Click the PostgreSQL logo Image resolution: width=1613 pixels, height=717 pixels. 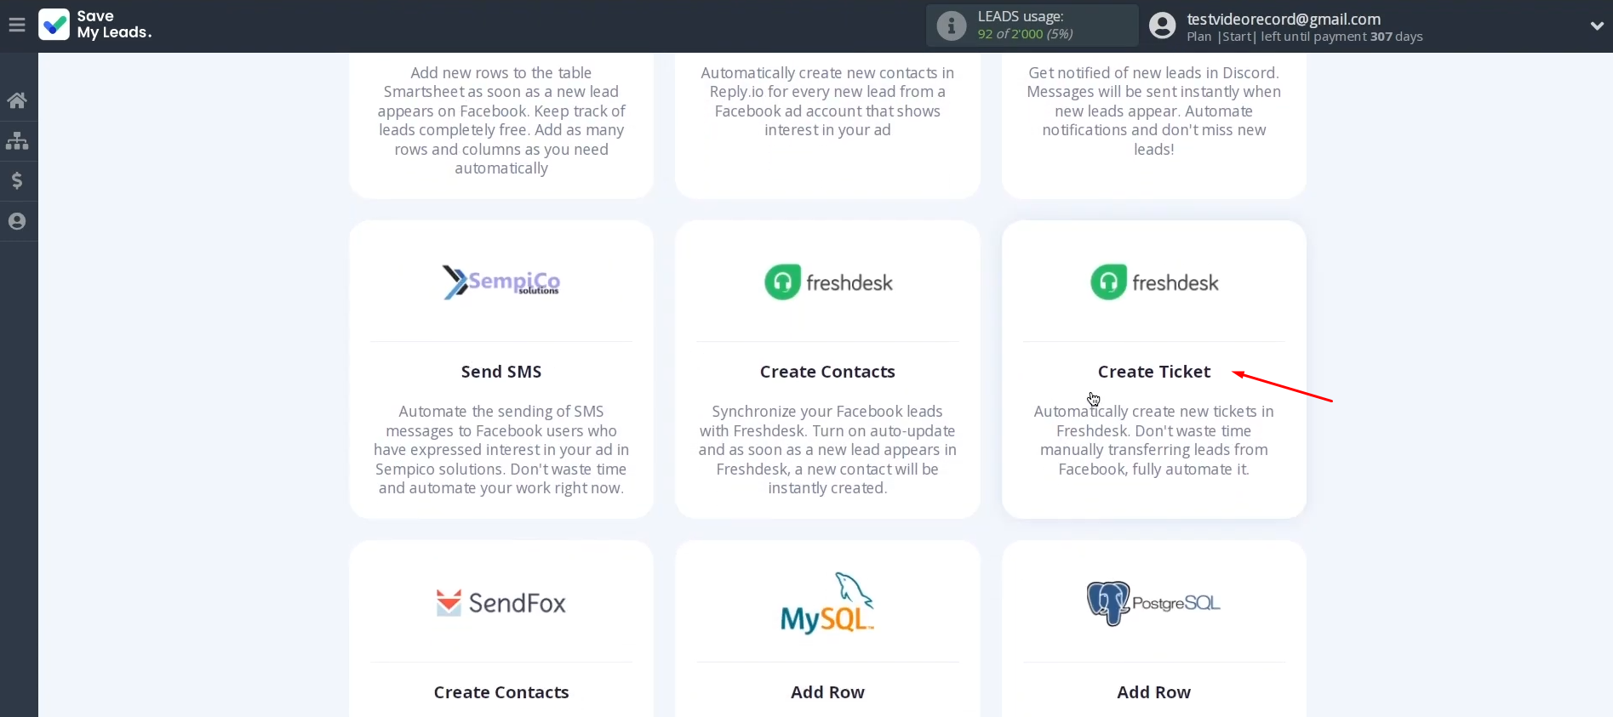pos(1154,603)
